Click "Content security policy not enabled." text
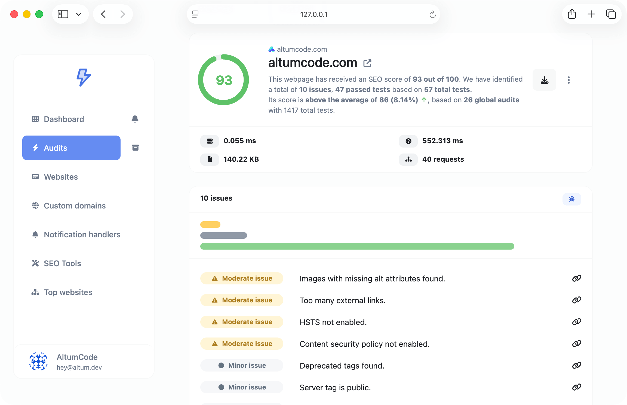This screenshot has width=627, height=405. click(x=365, y=344)
